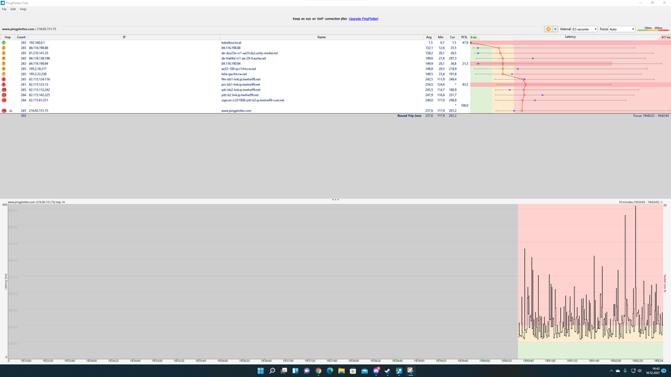This screenshot has width=671, height=377.
Task: Click the Name column header
Action: coord(321,37)
